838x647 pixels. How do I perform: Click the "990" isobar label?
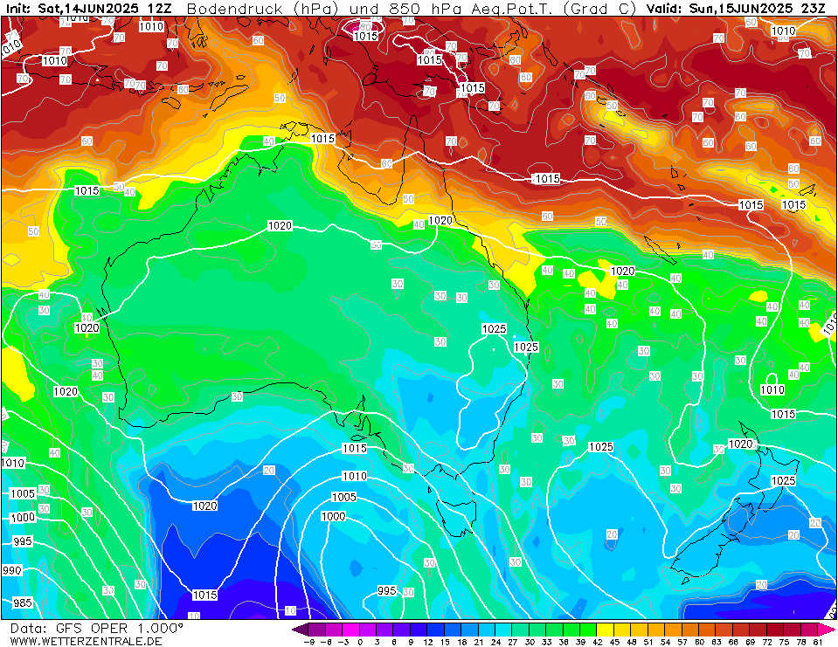point(11,570)
